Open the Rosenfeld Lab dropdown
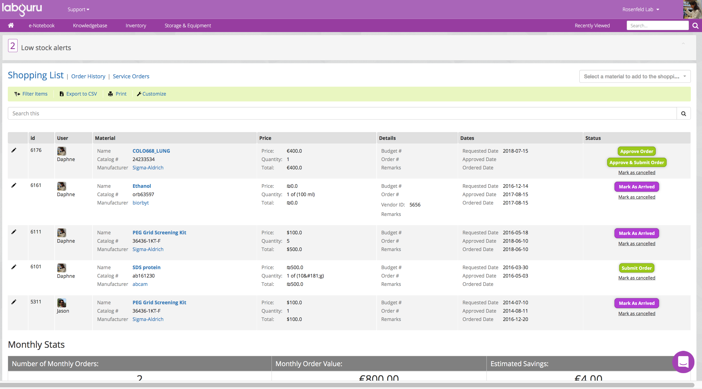This screenshot has width=702, height=389. point(640,9)
